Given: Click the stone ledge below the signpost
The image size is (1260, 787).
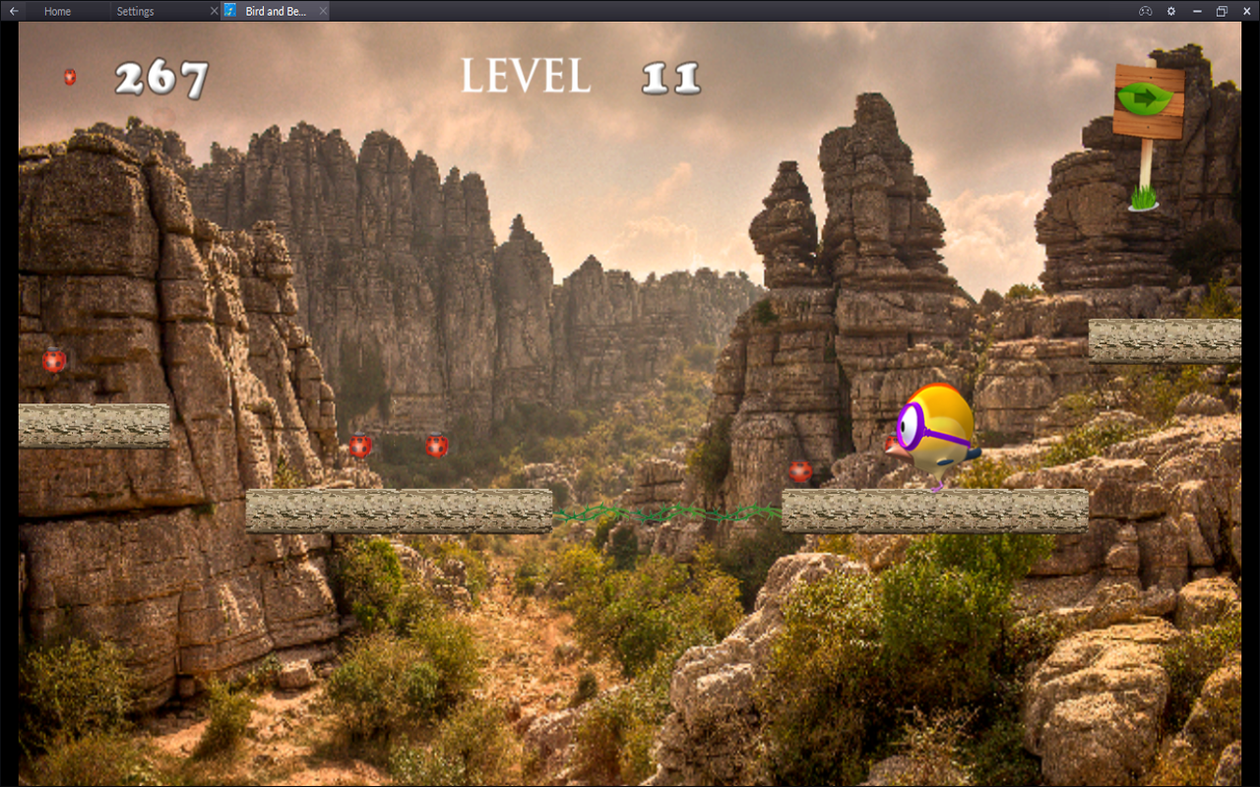Looking at the screenshot, I should [x=1165, y=341].
